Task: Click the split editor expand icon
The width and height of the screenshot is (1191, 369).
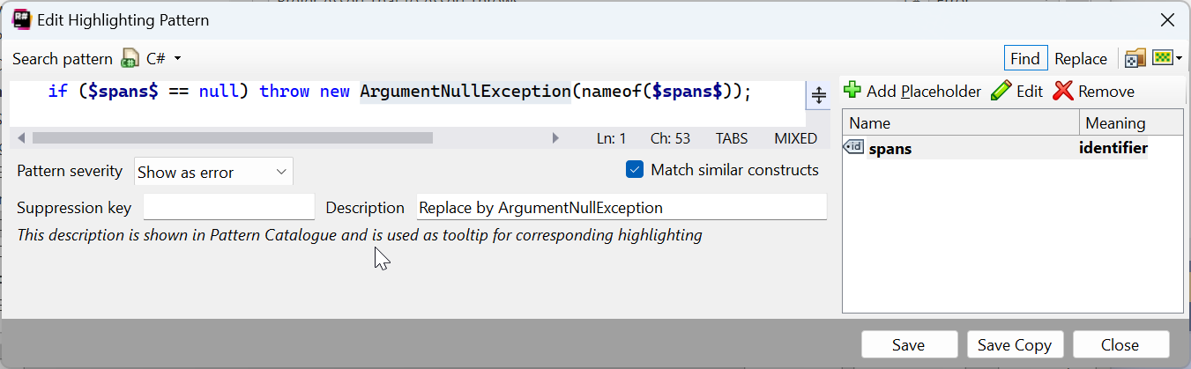Action: [818, 95]
